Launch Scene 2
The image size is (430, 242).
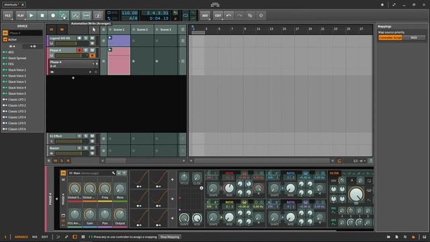(x=134, y=30)
